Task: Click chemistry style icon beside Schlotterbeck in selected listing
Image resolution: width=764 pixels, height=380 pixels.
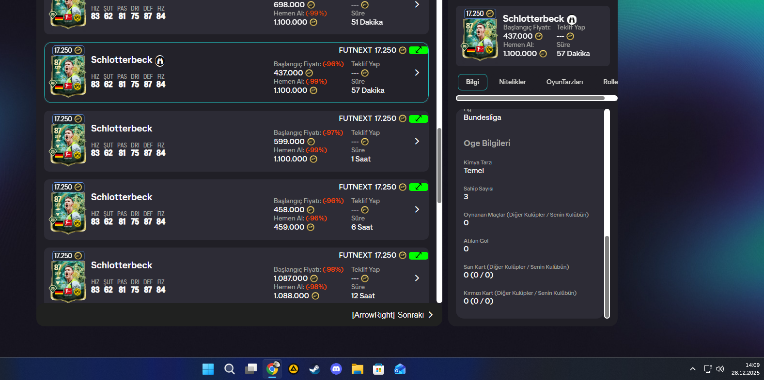Action: click(160, 61)
